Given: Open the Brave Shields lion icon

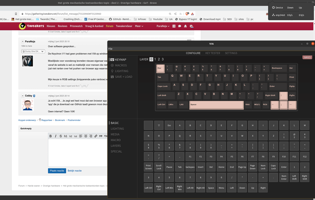Looking at the screenshot, I should coord(187,14).
